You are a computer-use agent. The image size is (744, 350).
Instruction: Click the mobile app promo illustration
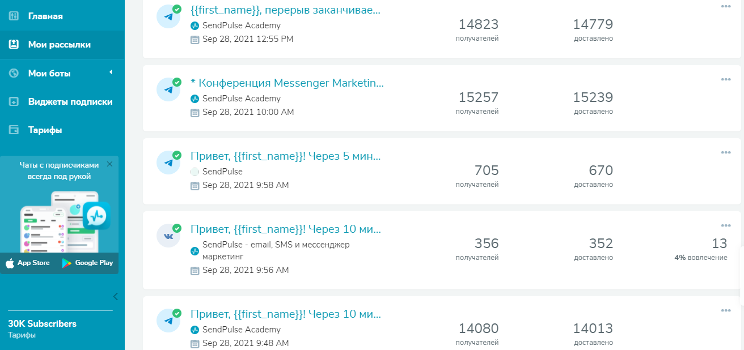coord(65,221)
